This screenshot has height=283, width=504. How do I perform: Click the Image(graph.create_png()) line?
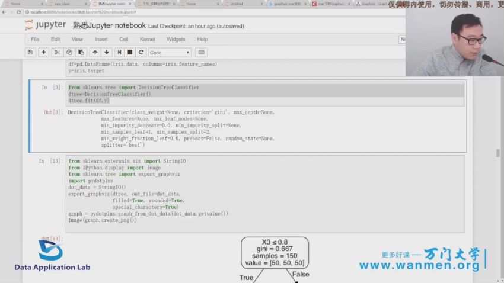[x=103, y=220]
